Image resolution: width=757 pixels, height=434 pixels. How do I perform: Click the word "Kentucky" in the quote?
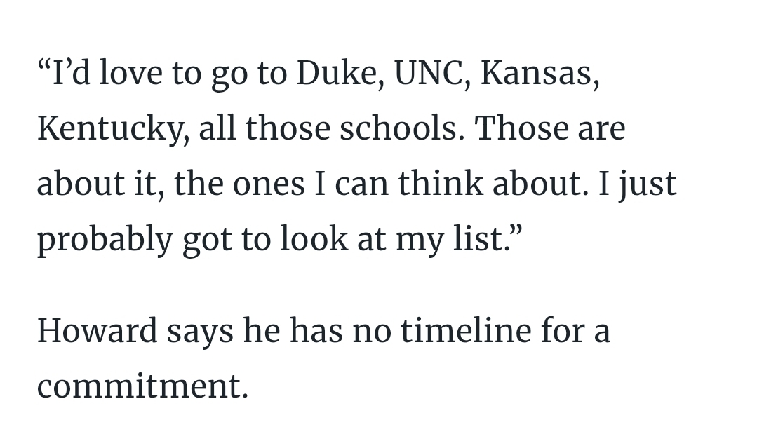point(112,129)
